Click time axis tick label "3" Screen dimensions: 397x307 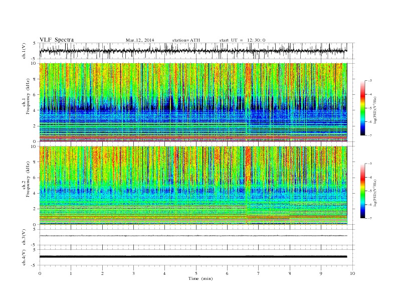tap(133, 273)
